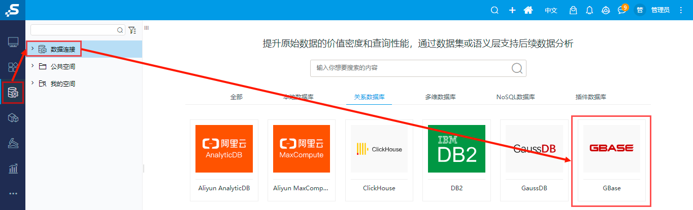
Task: Select the ClickHouse logo card
Action: (379, 149)
